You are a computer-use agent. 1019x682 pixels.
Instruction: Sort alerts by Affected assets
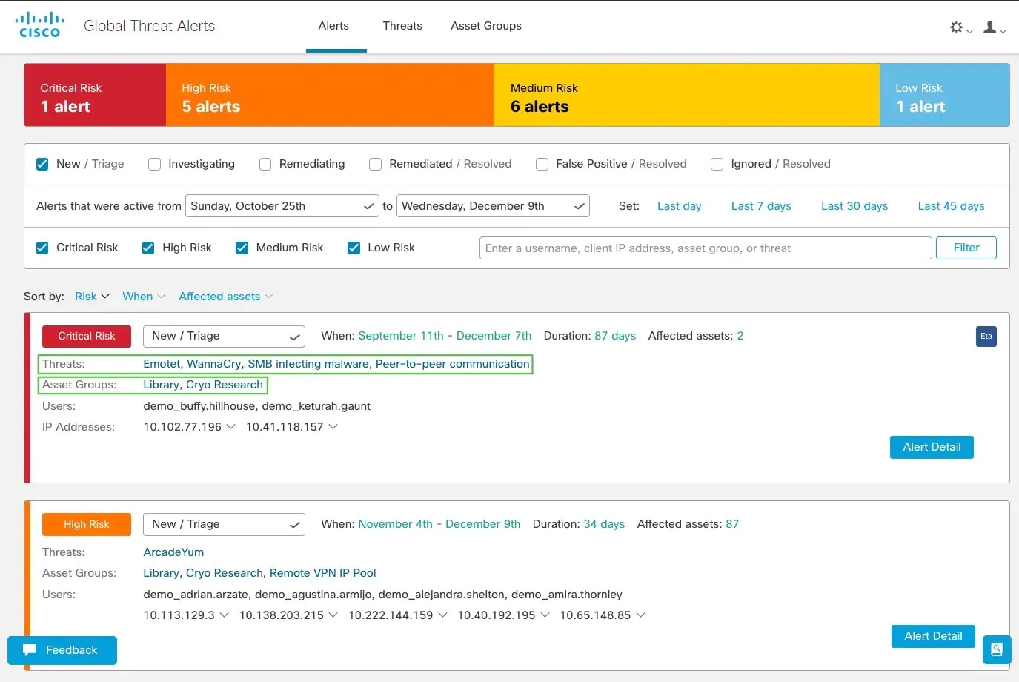(x=226, y=297)
